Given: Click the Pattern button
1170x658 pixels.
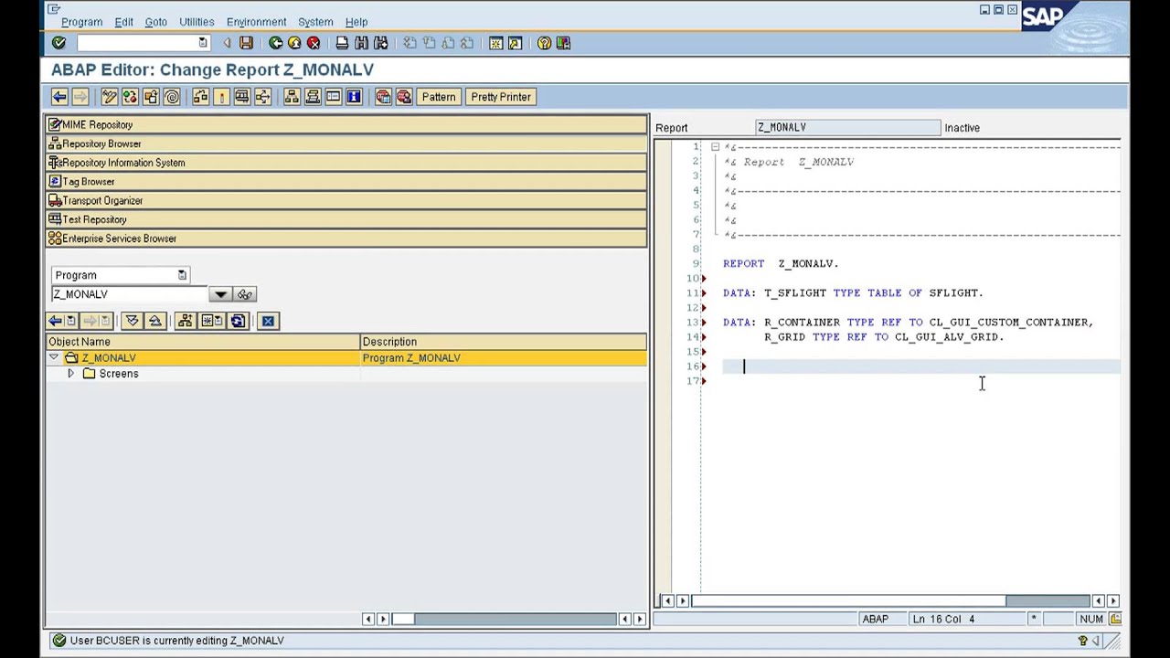Looking at the screenshot, I should pyautogui.click(x=439, y=97).
